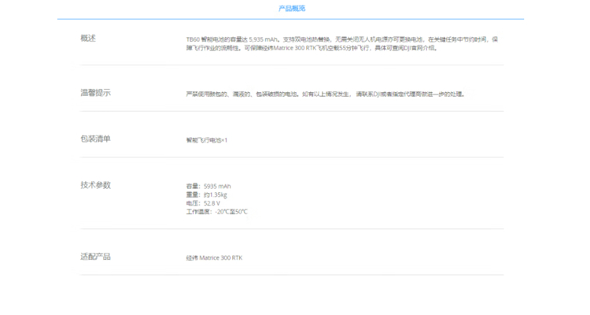Click the DJI官网介绍 text in the overview
Viewport: 590px width, 315px height.
click(x=419, y=48)
